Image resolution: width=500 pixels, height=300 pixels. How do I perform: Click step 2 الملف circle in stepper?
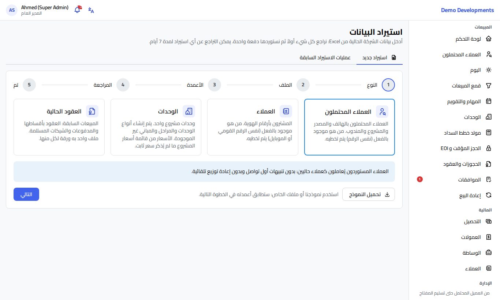(x=303, y=85)
